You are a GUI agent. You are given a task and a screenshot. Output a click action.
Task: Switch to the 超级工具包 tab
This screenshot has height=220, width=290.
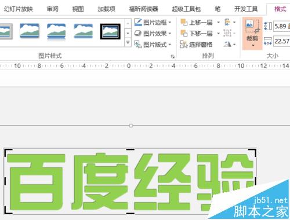pos(186,9)
